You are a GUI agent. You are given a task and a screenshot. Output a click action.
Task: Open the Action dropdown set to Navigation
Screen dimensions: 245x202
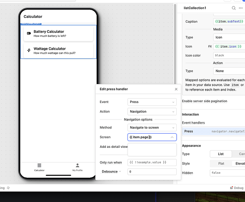click(152, 112)
